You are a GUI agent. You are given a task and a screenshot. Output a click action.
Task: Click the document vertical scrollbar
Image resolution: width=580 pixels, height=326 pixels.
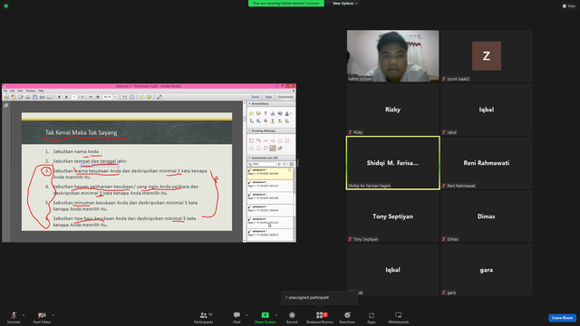245,172
